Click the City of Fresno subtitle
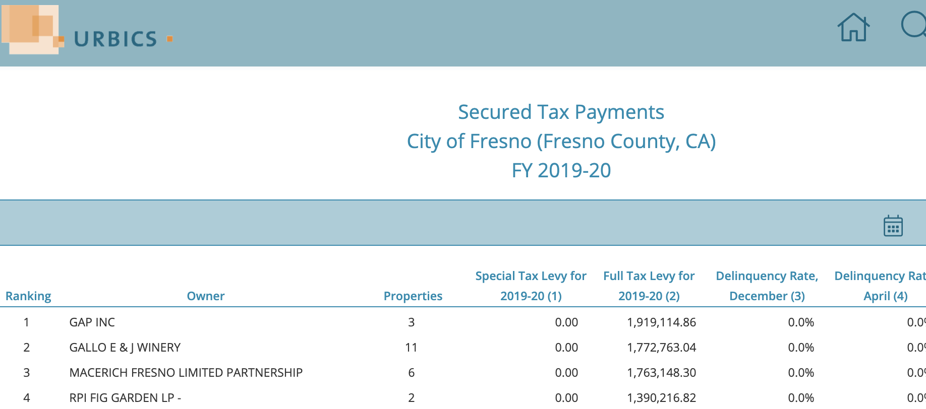Viewport: 926px width, 409px height. [x=561, y=142]
